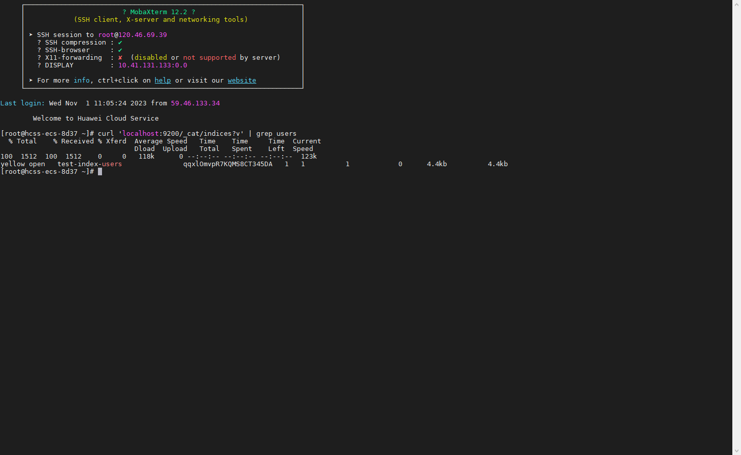Click the "118k" average download speed
Viewport: 741px width, 455px height.
147,157
